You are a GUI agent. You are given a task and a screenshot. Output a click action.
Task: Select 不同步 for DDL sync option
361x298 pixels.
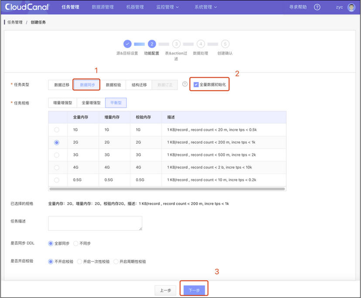75,243
